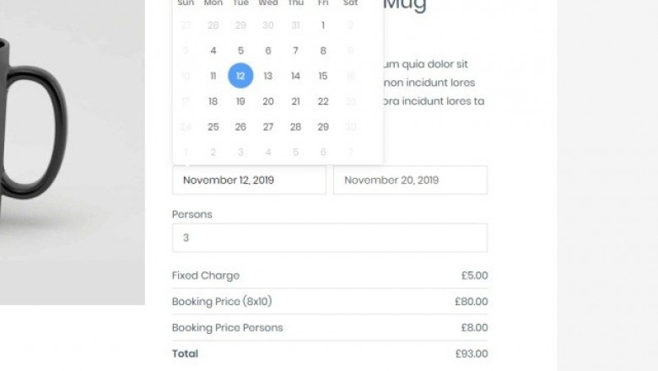Click date 29 on the Friday column

pos(323,126)
